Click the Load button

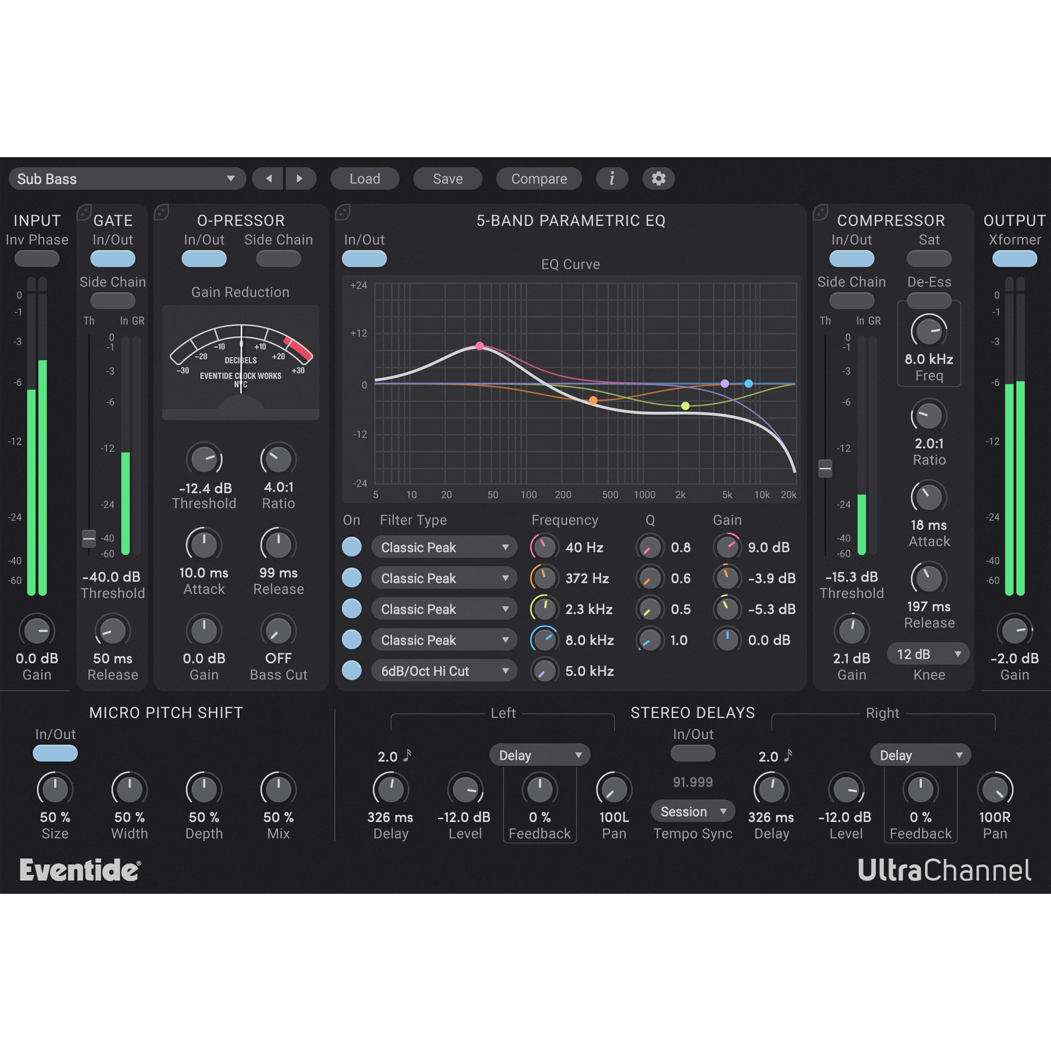point(365,179)
